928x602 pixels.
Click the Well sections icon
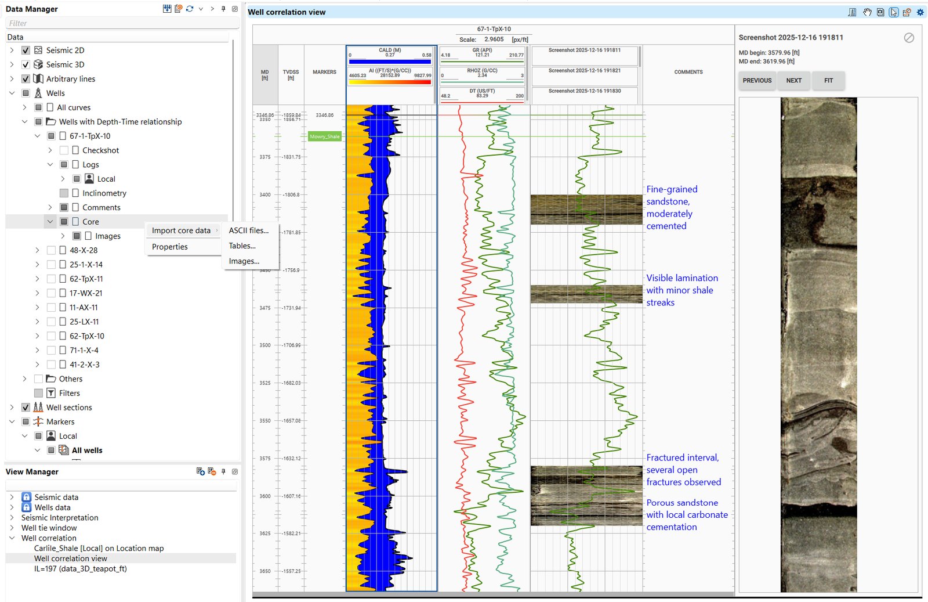[x=38, y=407]
